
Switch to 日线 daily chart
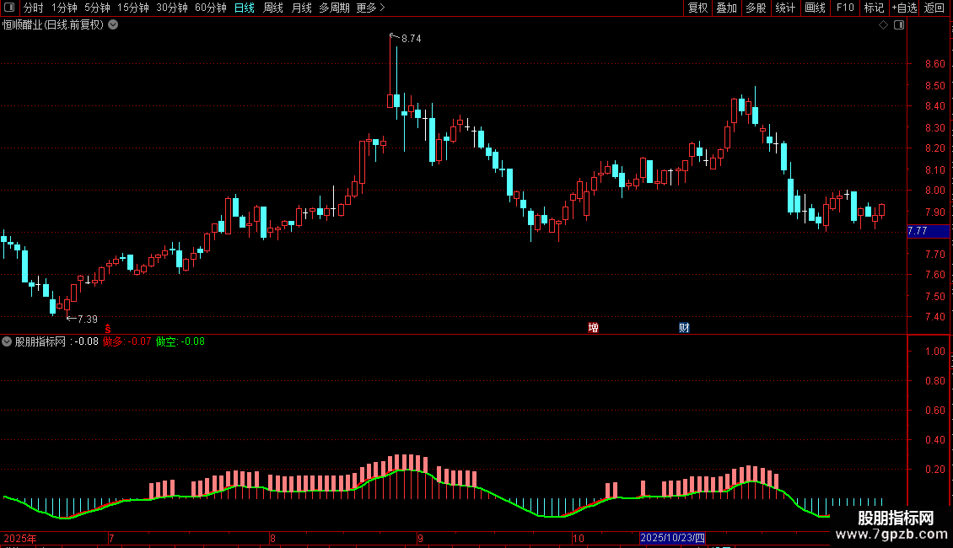245,8
